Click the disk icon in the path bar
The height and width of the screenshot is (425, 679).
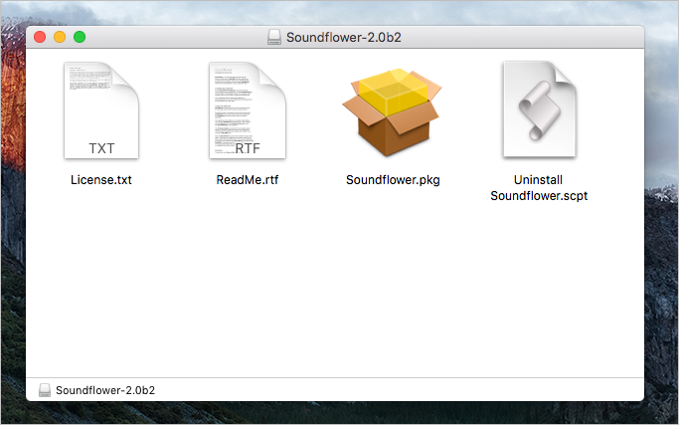click(45, 390)
